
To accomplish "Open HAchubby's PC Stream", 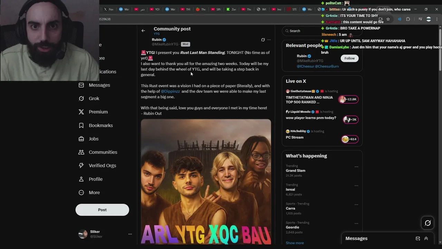I will tap(295, 137).
